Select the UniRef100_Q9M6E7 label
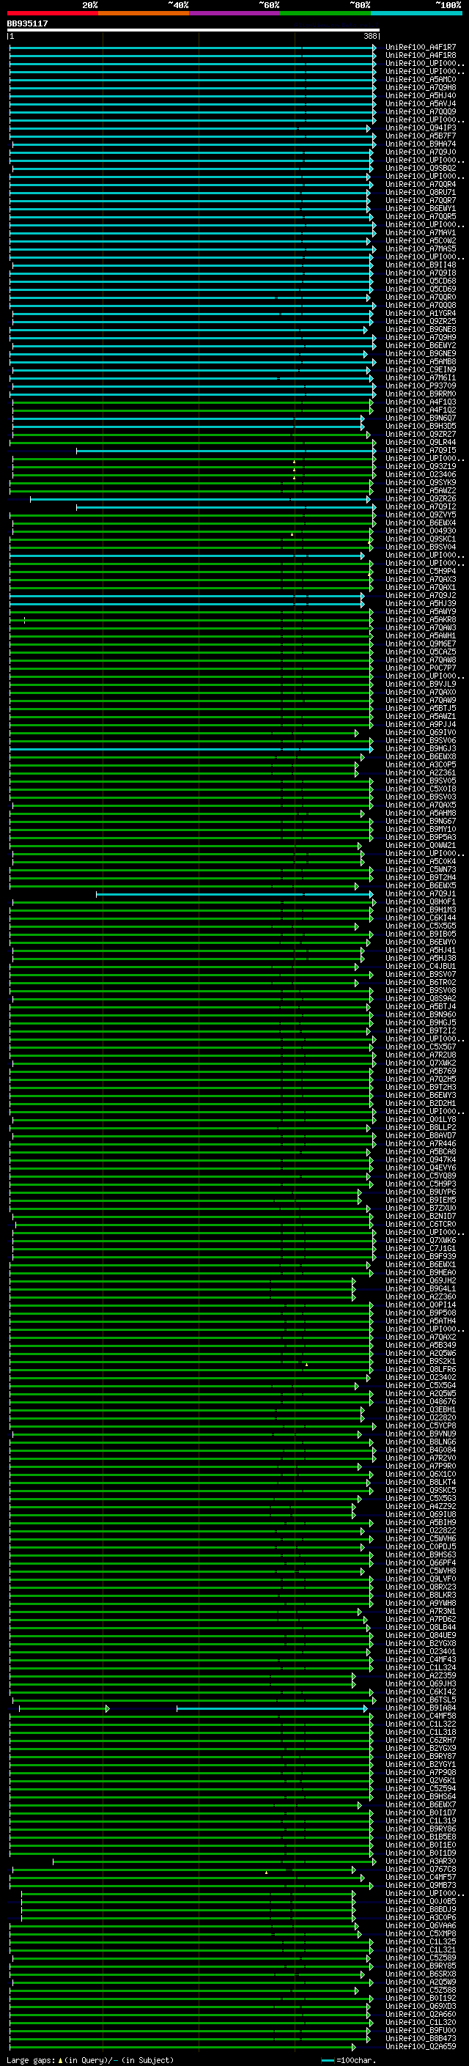469x2066 pixels. pos(421,643)
